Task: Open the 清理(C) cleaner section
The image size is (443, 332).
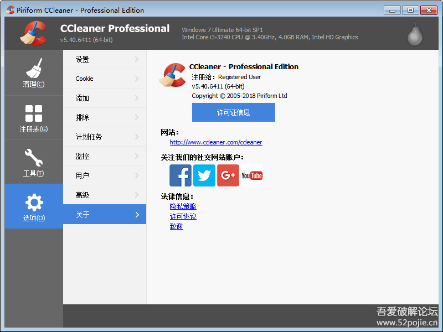Action: [34, 73]
